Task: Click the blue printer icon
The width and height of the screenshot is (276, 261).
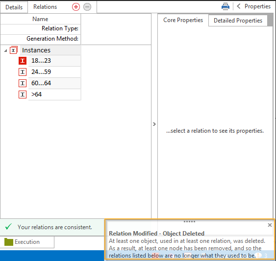Action: [x=226, y=6]
